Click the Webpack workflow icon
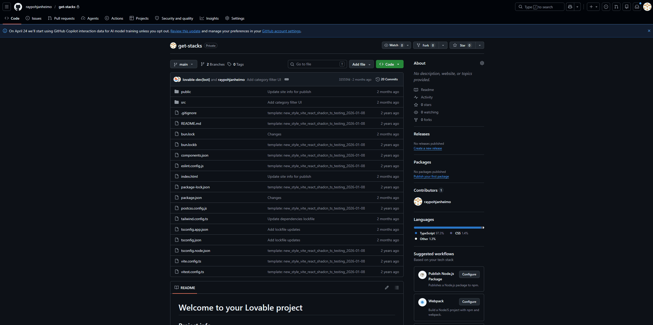The width and height of the screenshot is (653, 325). (x=422, y=302)
